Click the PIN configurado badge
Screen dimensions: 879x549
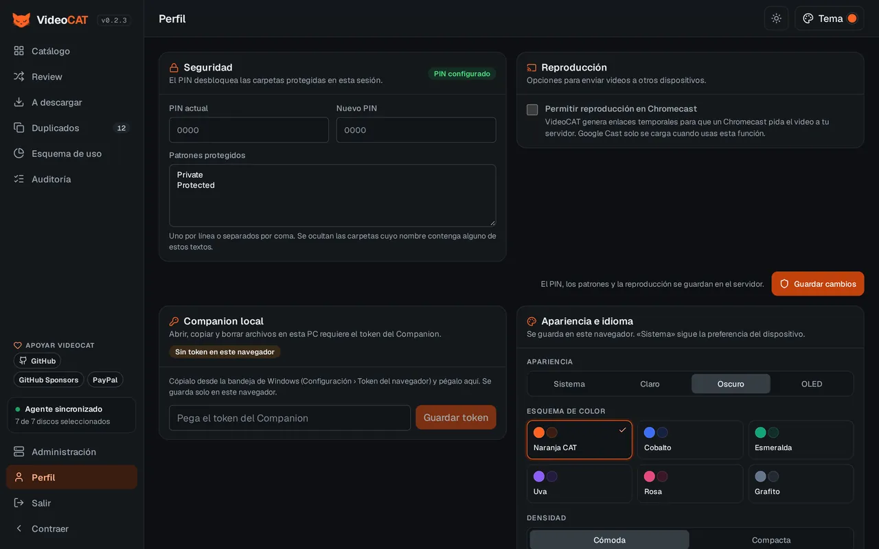(462, 73)
